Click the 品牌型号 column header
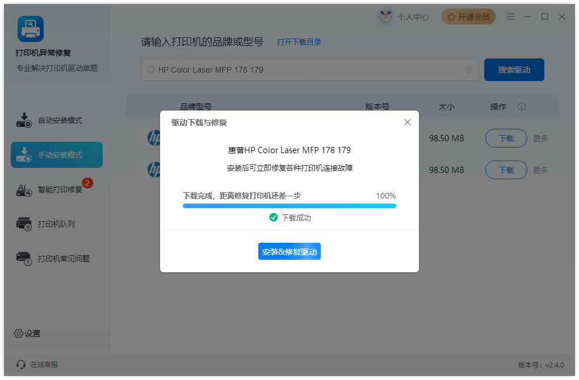The height and width of the screenshot is (380, 579). click(196, 107)
